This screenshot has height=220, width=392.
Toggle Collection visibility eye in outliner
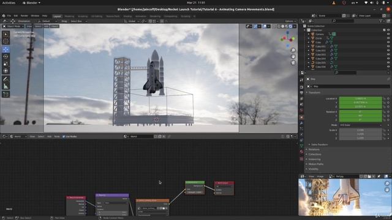pyautogui.click(x=388, y=30)
